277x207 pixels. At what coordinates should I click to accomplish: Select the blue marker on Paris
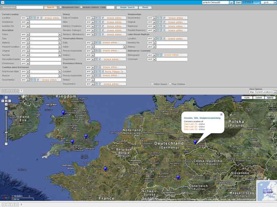pyautogui.click(x=106, y=169)
